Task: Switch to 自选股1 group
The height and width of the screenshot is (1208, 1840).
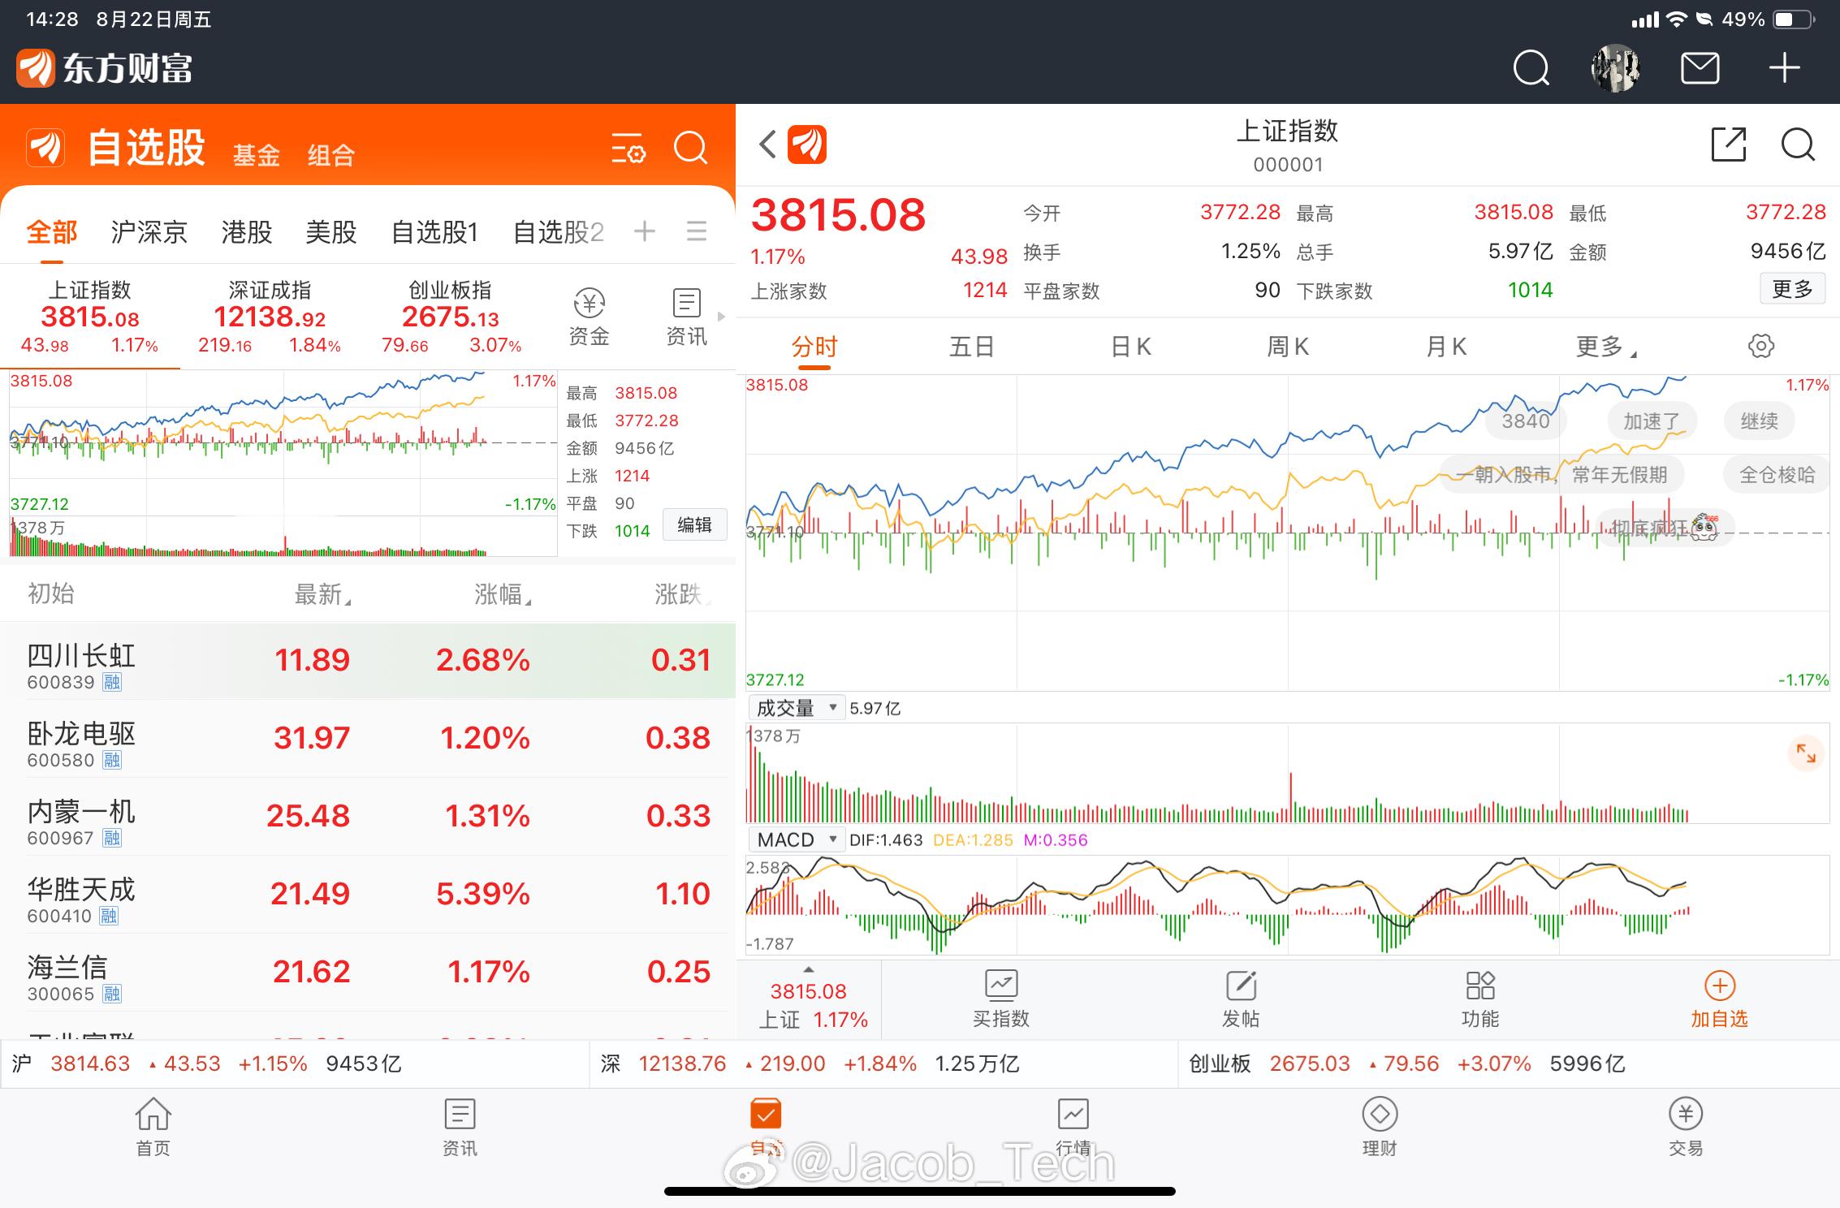Action: pyautogui.click(x=434, y=232)
